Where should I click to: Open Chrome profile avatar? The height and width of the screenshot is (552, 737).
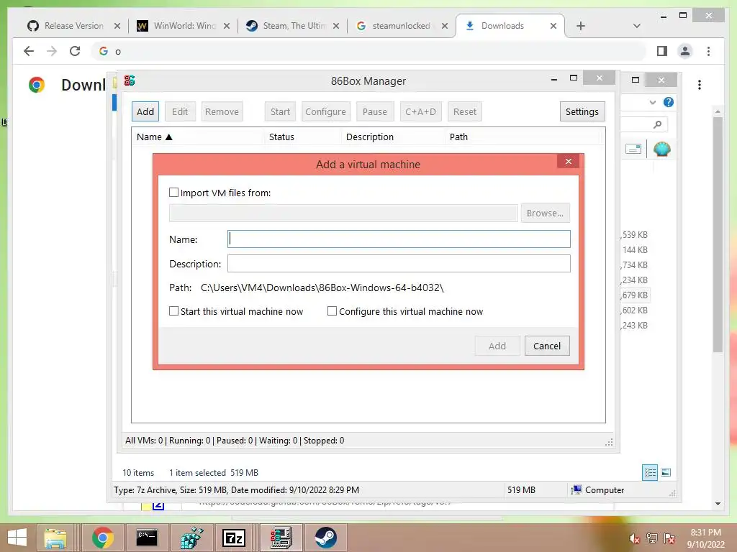685,51
